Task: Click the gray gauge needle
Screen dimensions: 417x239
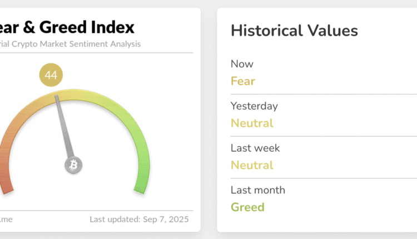Action: (x=64, y=129)
